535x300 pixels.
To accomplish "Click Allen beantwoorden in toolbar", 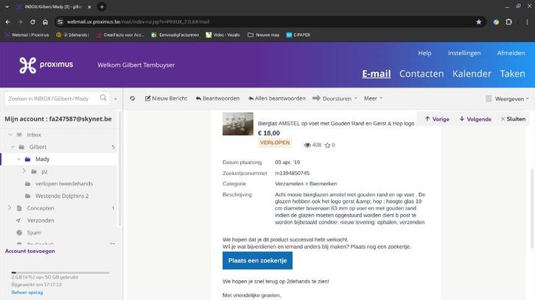I will [276, 99].
